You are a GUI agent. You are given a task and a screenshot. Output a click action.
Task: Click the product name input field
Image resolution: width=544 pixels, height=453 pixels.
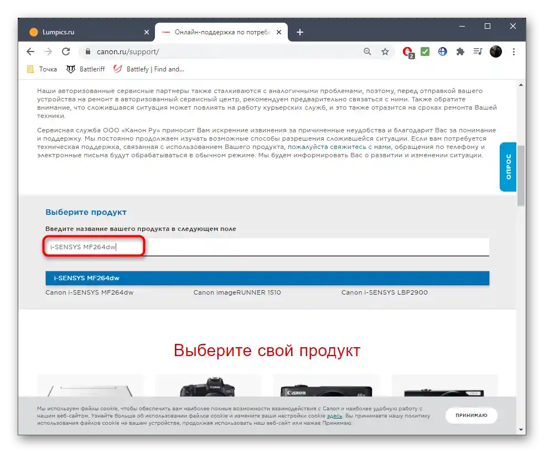pos(267,247)
